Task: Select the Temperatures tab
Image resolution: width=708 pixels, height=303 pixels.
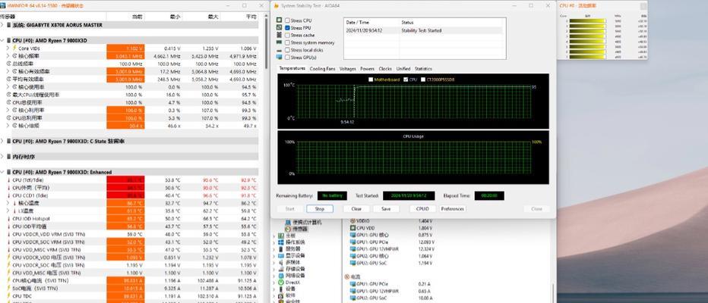Action: 292,68
